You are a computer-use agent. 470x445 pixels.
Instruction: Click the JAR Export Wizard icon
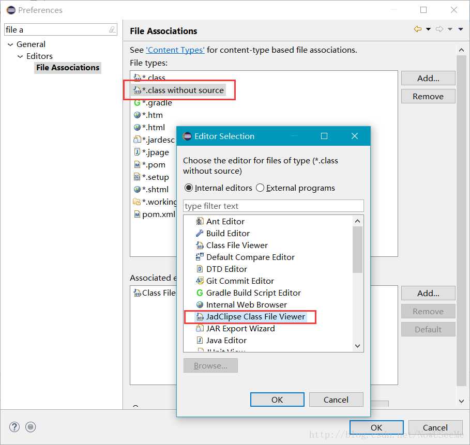(x=200, y=328)
